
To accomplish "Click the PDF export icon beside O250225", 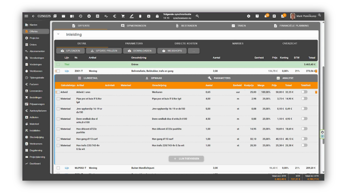I will (x=55, y=16).
